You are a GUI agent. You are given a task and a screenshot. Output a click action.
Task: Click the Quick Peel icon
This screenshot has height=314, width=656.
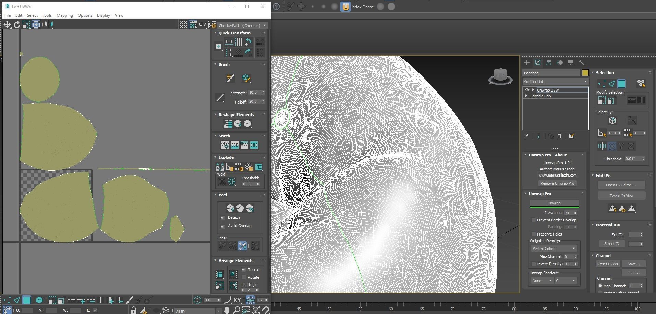coord(230,208)
